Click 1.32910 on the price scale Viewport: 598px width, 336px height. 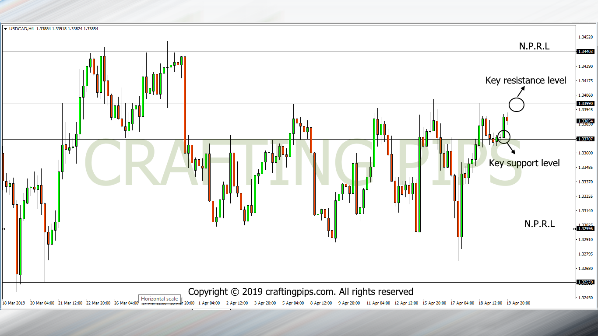click(x=585, y=239)
